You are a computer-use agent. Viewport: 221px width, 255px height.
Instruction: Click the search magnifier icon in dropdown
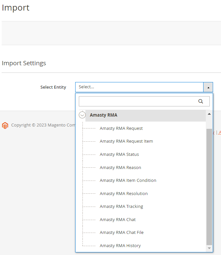pos(201,101)
